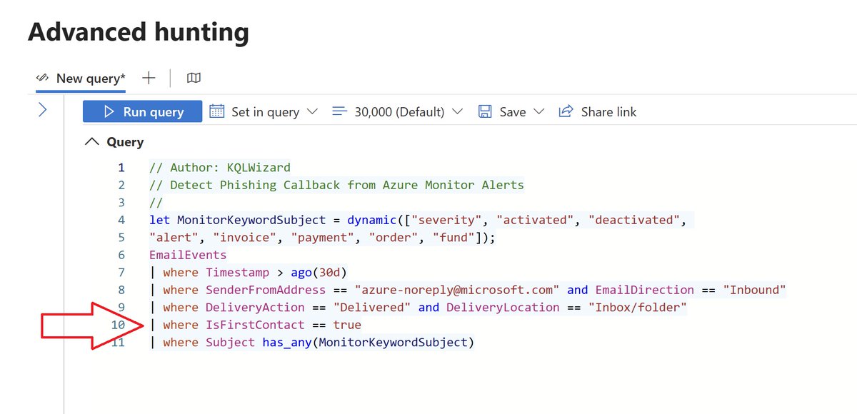This screenshot has width=857, height=414.
Task: Add a new query tab with plus icon
Action: 149,78
